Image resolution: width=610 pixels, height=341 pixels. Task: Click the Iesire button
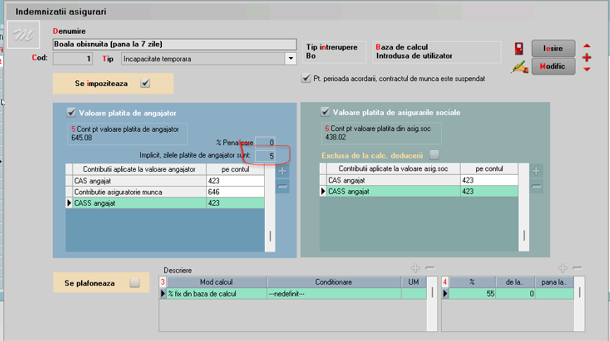tap(553, 49)
